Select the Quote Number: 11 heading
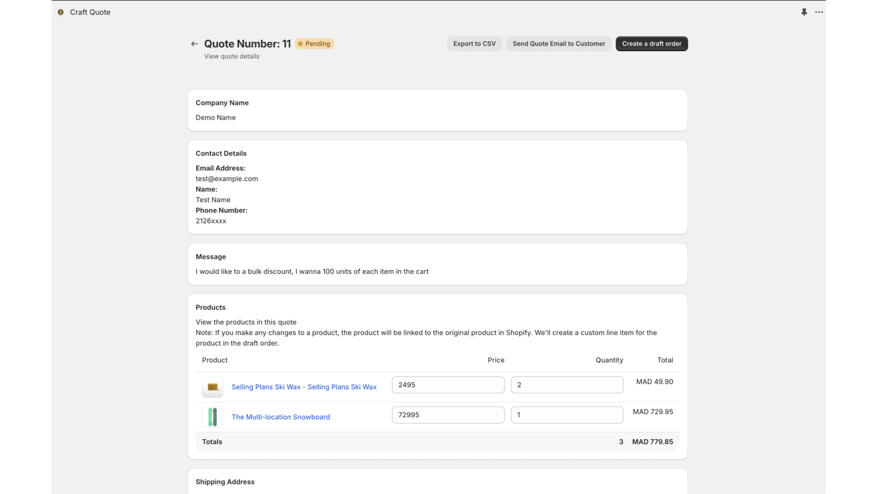 click(247, 44)
